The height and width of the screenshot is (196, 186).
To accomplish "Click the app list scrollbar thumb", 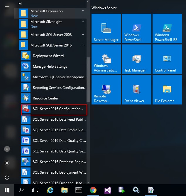I will (x=88, y=79).
